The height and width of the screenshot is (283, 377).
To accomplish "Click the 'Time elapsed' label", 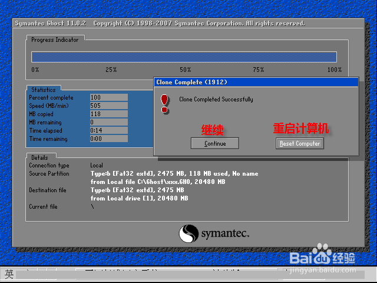I will point(46,130).
